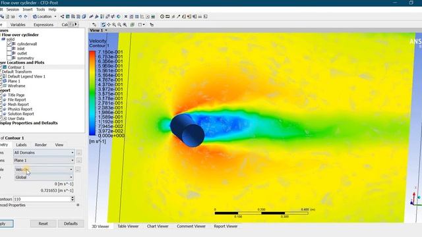Switch to the Variables tab
422x237 pixels.
18,24
